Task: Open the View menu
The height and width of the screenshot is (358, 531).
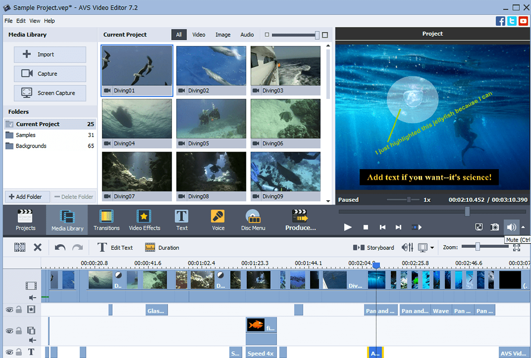Action: [x=35, y=20]
